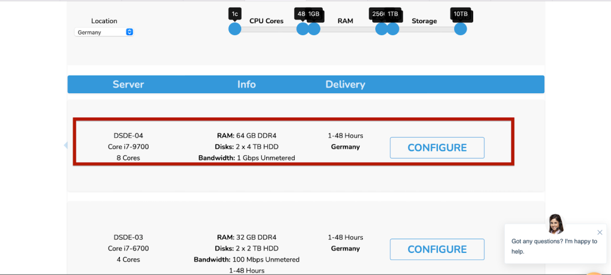Screen dimensions: 611x275
Task: Click the CPU Cores maximum slider handle
Action: [x=303, y=29]
